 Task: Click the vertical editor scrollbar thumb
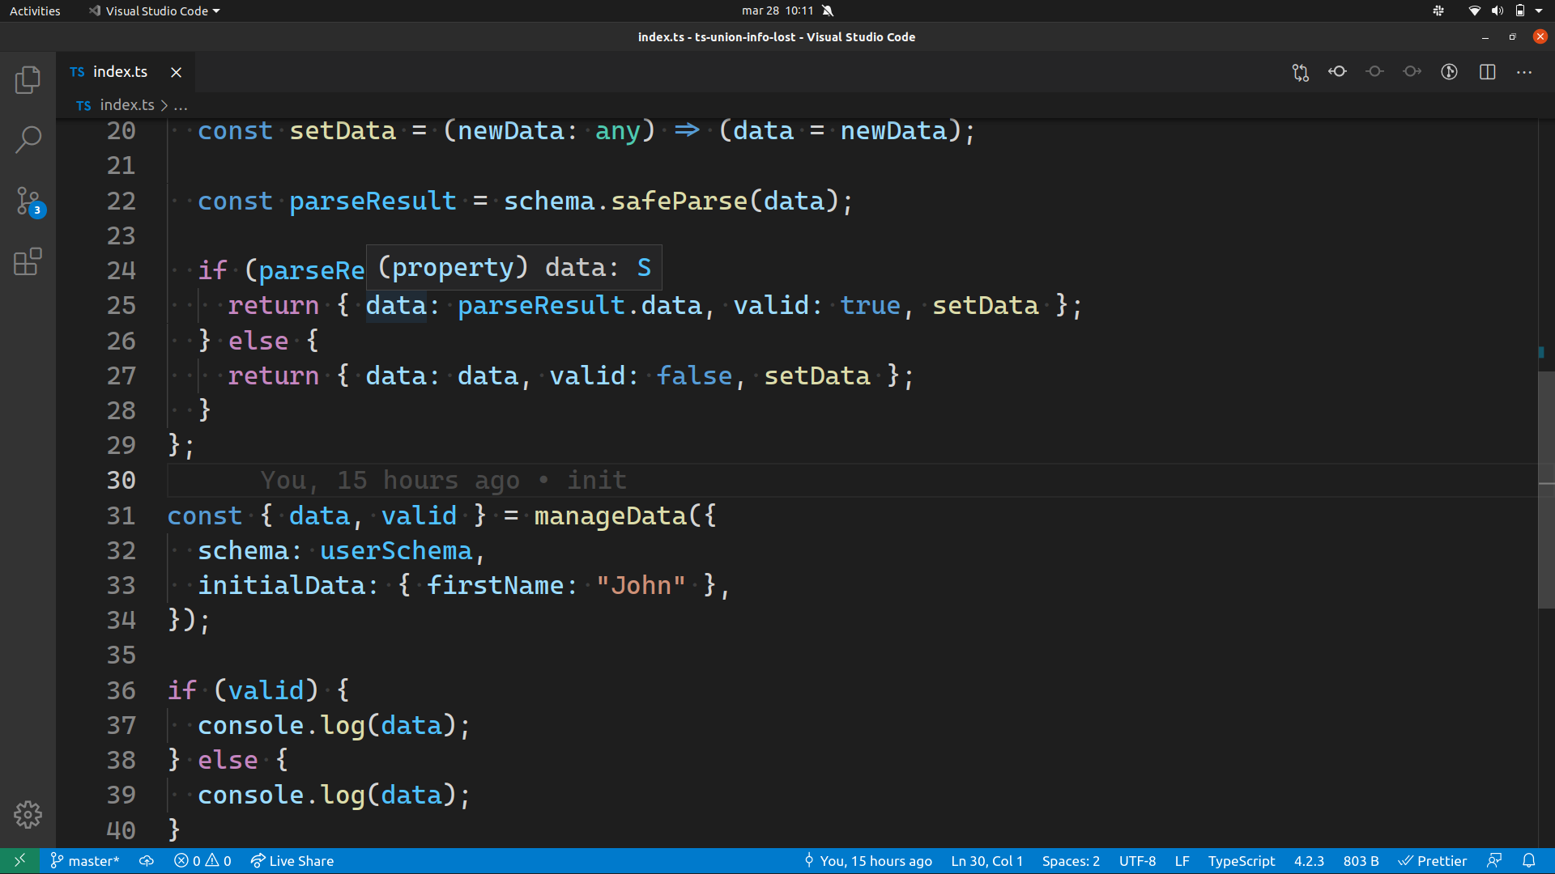[1545, 490]
